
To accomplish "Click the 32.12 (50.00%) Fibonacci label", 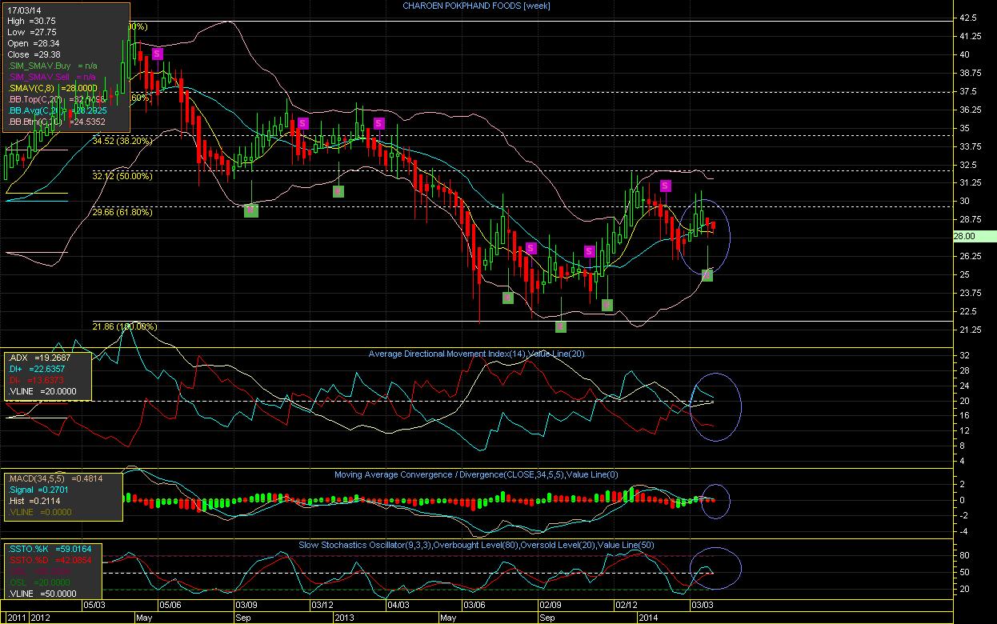I will 122,176.
